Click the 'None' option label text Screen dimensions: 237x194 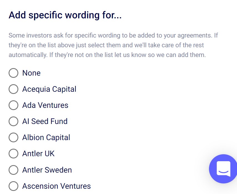coord(31,73)
